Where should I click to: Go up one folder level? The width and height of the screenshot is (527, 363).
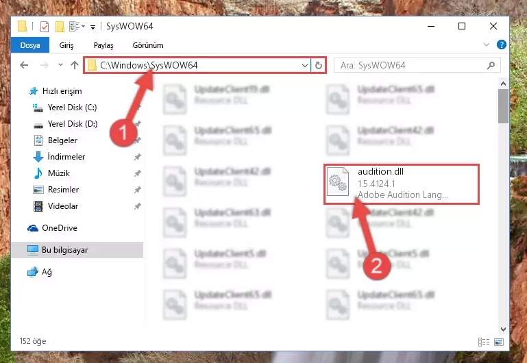[x=75, y=65]
